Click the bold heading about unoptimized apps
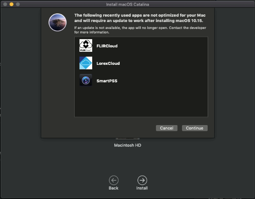Screen dimensions: 255x199 tap(140, 18)
